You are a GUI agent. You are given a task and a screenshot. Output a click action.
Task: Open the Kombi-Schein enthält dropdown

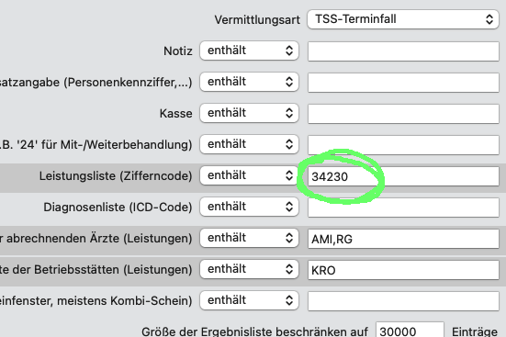(x=249, y=300)
